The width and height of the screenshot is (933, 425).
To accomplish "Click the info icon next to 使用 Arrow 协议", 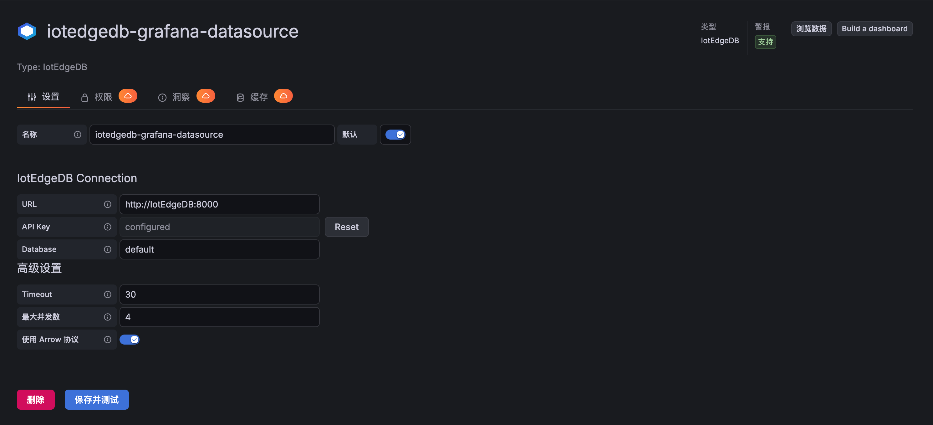I will [x=108, y=340].
